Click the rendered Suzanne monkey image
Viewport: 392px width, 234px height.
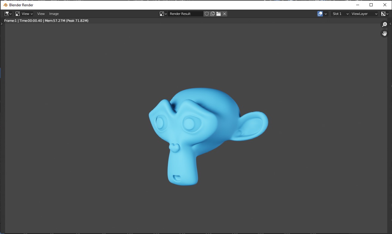tap(208, 136)
